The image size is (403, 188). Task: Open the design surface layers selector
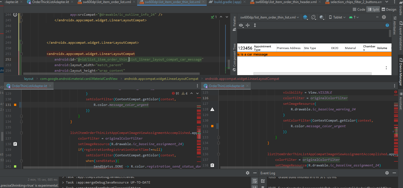click(x=305, y=17)
